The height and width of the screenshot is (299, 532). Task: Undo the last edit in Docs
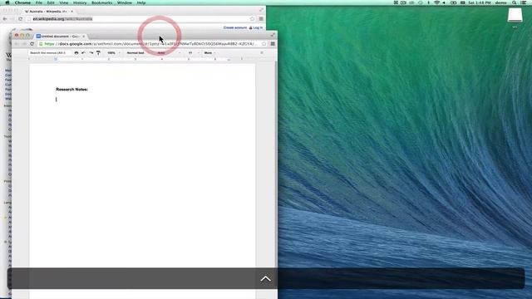[x=83, y=53]
